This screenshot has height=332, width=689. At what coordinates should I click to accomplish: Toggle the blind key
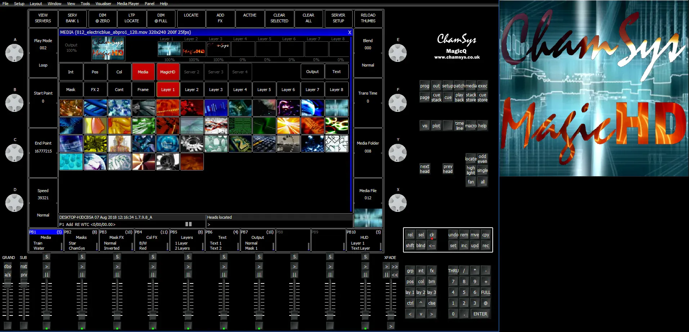[x=421, y=246]
